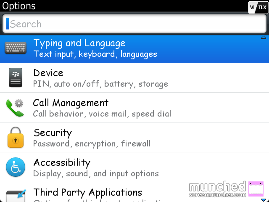Click the BlackBerry Device icon
This screenshot has height=202, width=269.
16,77
